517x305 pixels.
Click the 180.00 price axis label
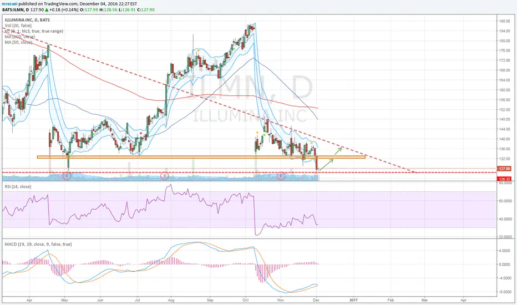(x=504, y=41)
